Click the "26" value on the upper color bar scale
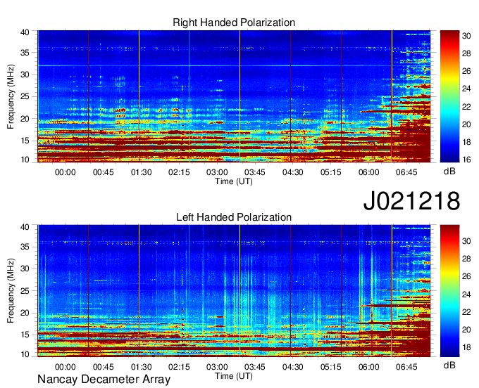The image size is (479, 388). (x=466, y=71)
